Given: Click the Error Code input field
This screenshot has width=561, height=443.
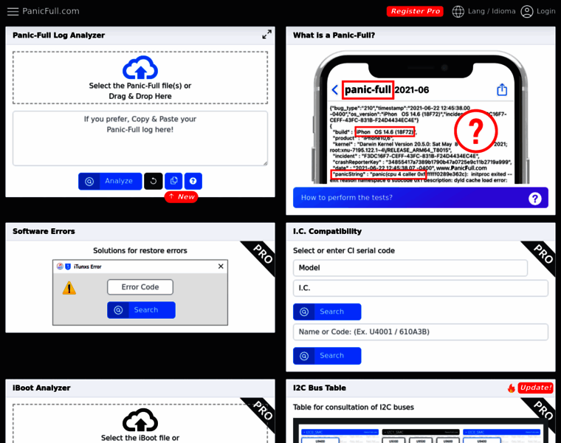Looking at the screenshot, I should (x=140, y=287).
